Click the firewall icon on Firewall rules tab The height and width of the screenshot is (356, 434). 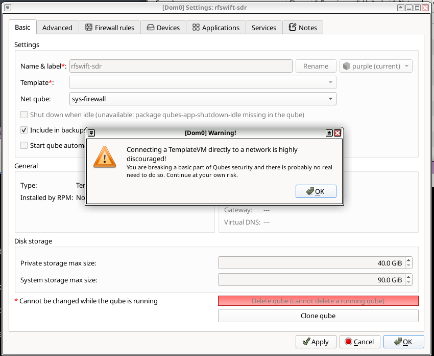coord(90,27)
